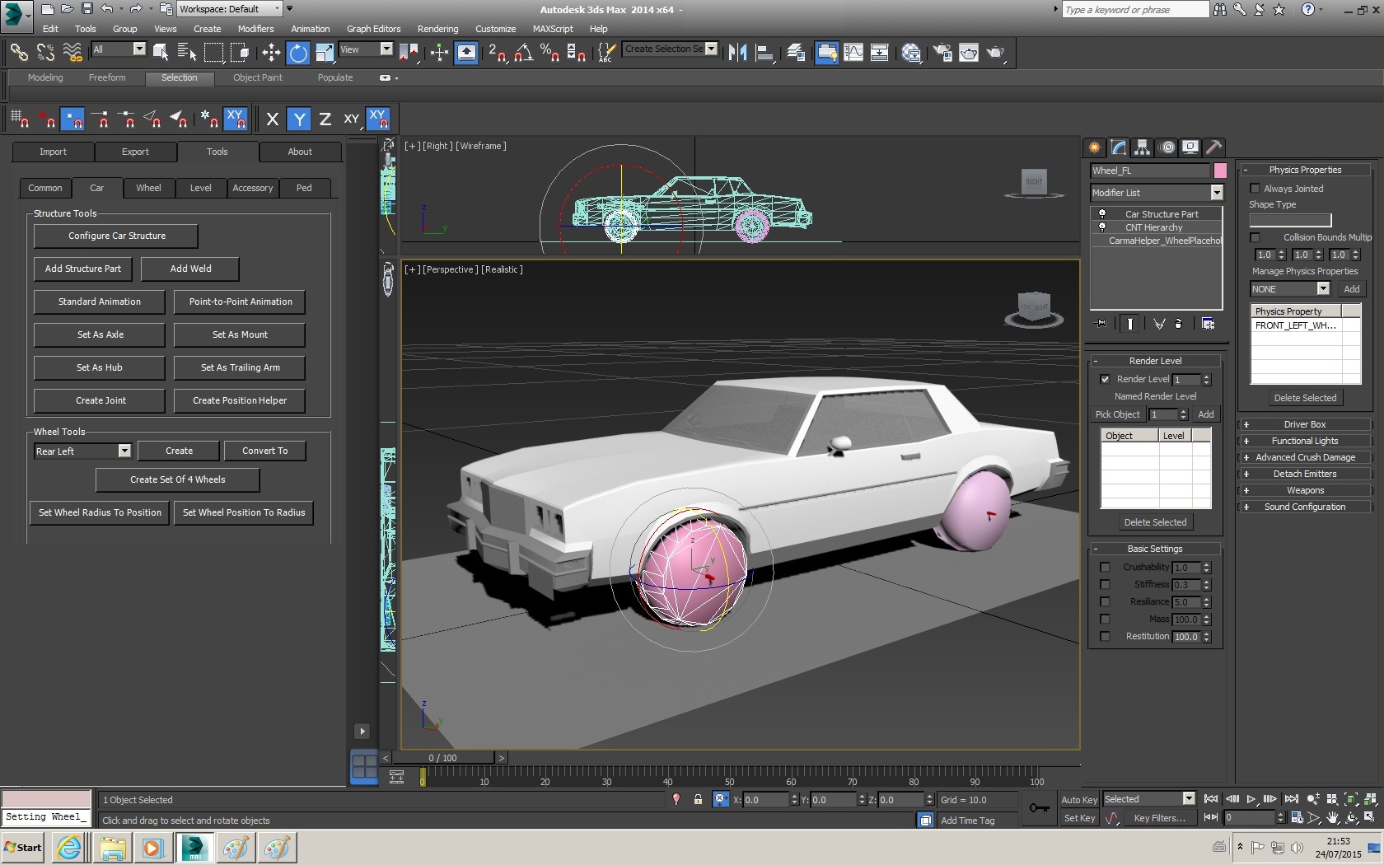This screenshot has height=865, width=1384.
Task: Click Create Set Of 4 Wheels
Action: click(177, 479)
